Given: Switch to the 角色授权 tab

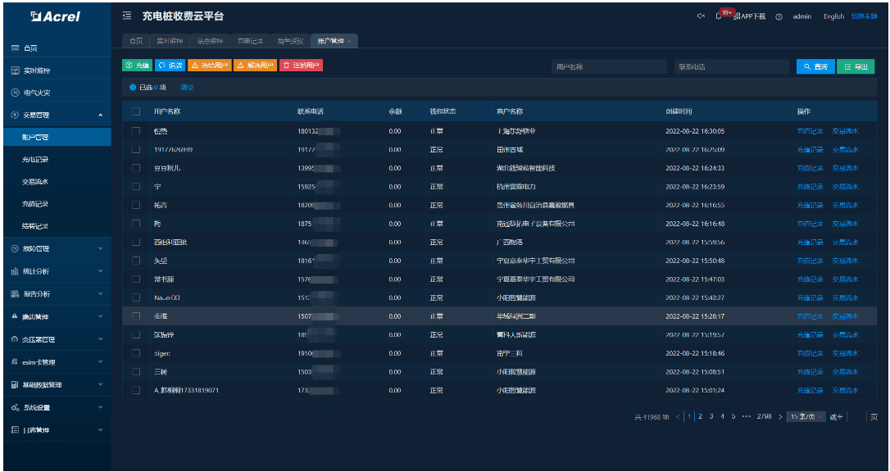Looking at the screenshot, I should point(291,41).
